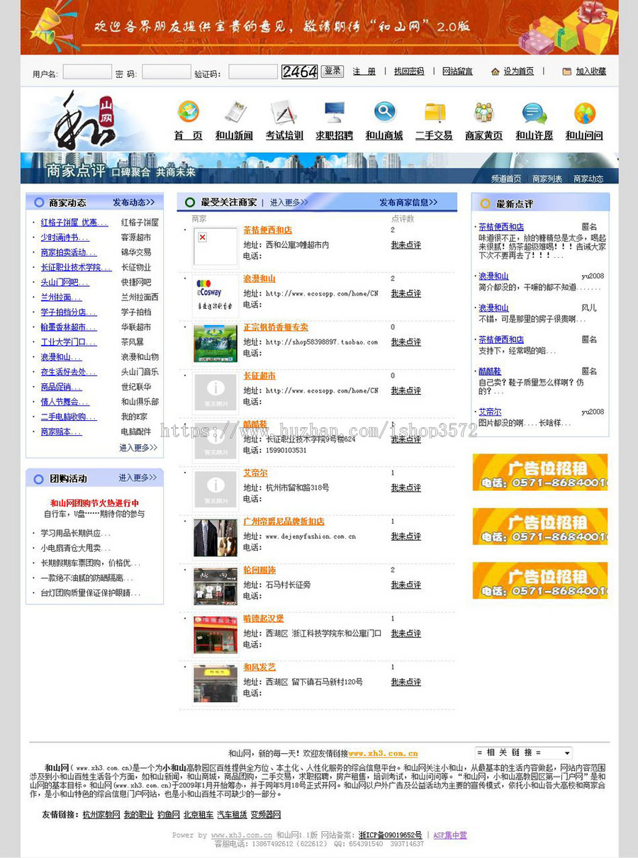
Task: Open the 网站留言 link
Action: pos(457,72)
